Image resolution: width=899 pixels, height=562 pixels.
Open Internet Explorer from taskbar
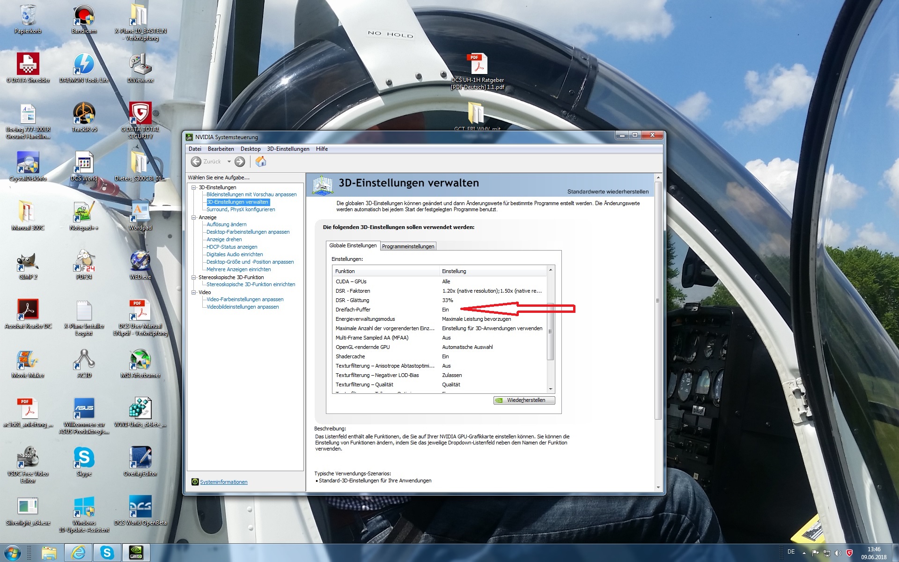coord(78,553)
